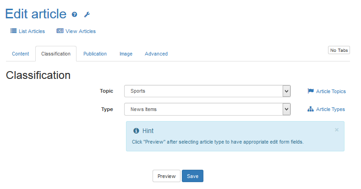Switch to the Publication tab
This screenshot has width=361, height=189.
coord(95,54)
